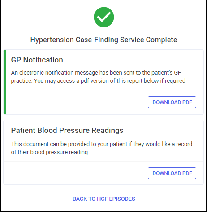207x212 pixels.
Task: Go back to HCF Episodes
Action: [104, 199]
